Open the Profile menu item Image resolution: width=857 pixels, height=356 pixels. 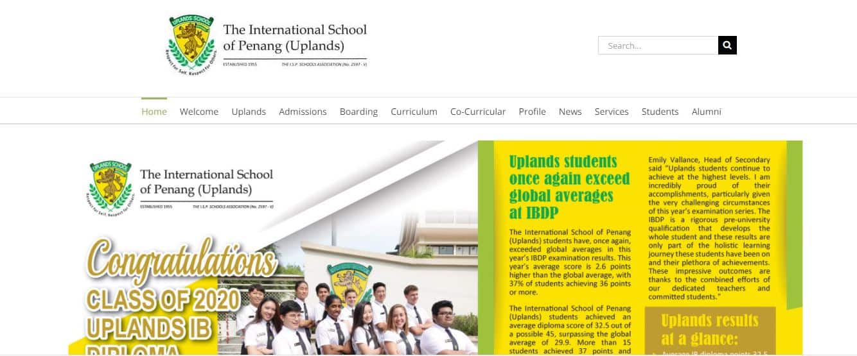point(532,112)
